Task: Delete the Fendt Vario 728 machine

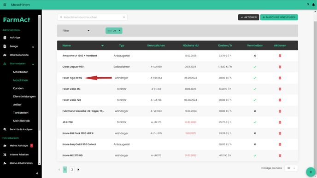Action: pyautogui.click(x=280, y=100)
